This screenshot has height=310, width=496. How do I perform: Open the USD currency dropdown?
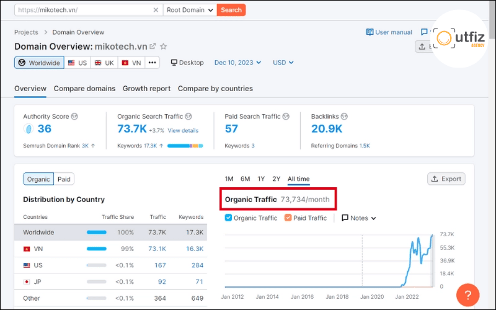283,63
